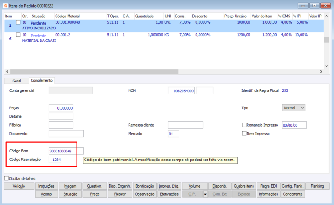Image resolution: width=334 pixels, height=205 pixels.
Task: Click the Repetir button
Action: [x=120, y=194]
